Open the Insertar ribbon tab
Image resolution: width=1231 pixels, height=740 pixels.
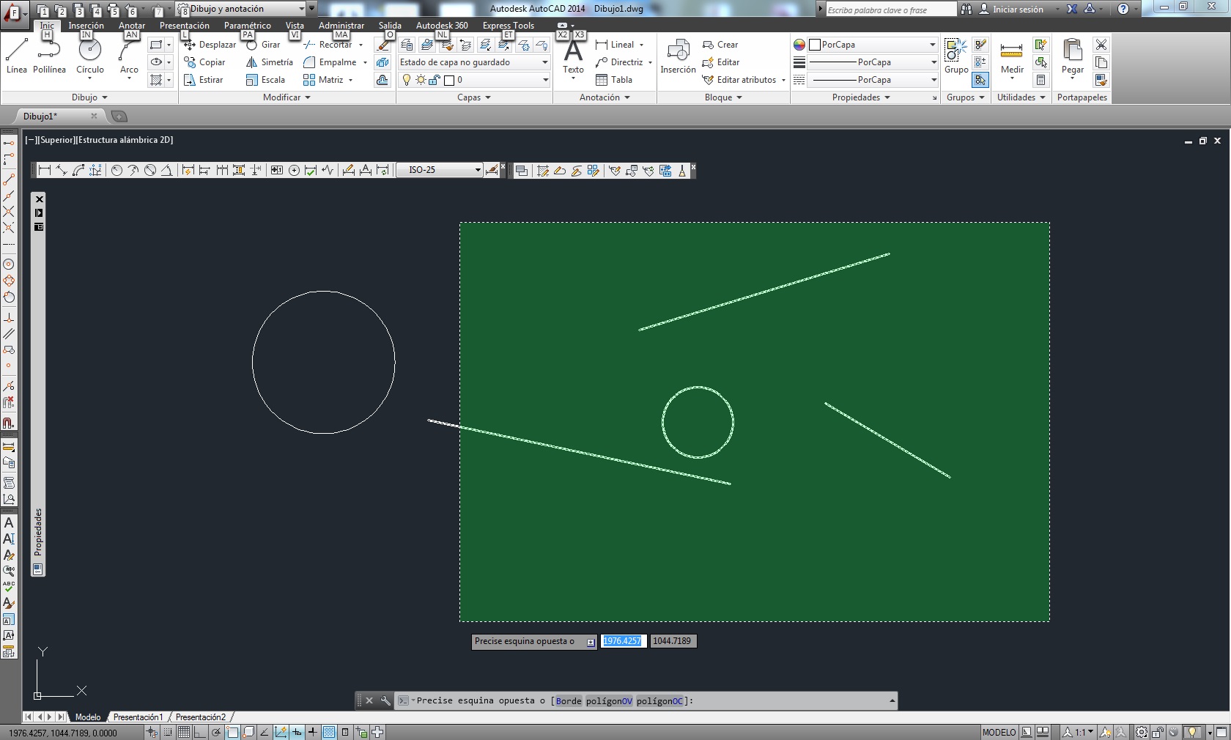point(86,26)
